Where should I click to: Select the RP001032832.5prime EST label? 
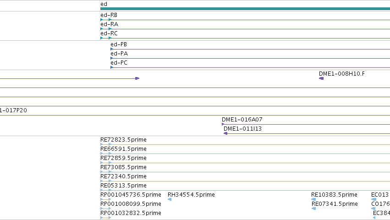click(x=131, y=213)
